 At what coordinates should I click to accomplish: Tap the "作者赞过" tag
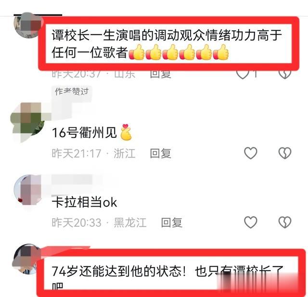click(72, 91)
